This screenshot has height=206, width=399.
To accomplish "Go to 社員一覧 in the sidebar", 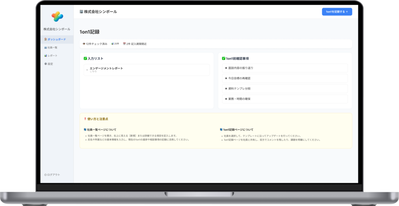I will [x=52, y=47].
